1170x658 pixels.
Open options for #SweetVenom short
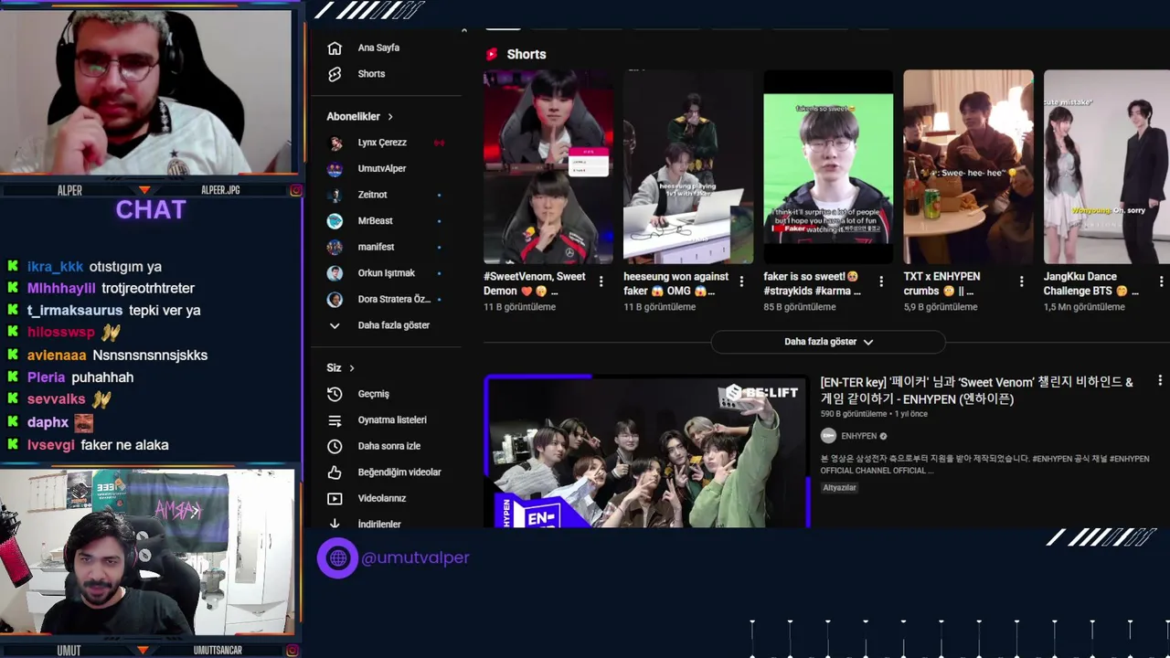point(601,281)
